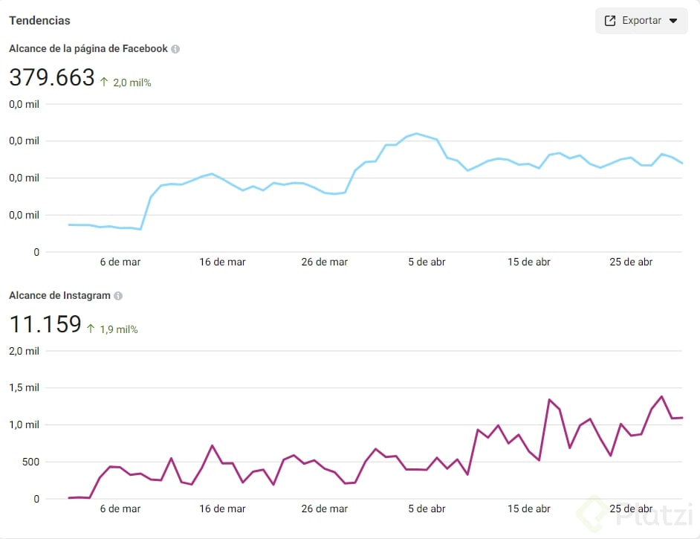The image size is (700, 539).
Task: Click the '6 de mar' label on the Instagram chart
Action: tap(120, 509)
